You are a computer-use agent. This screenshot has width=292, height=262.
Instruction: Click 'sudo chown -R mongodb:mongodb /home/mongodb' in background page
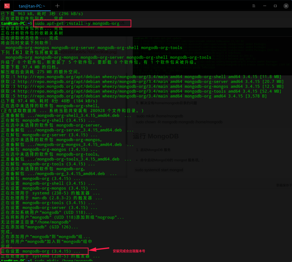coord(179,122)
